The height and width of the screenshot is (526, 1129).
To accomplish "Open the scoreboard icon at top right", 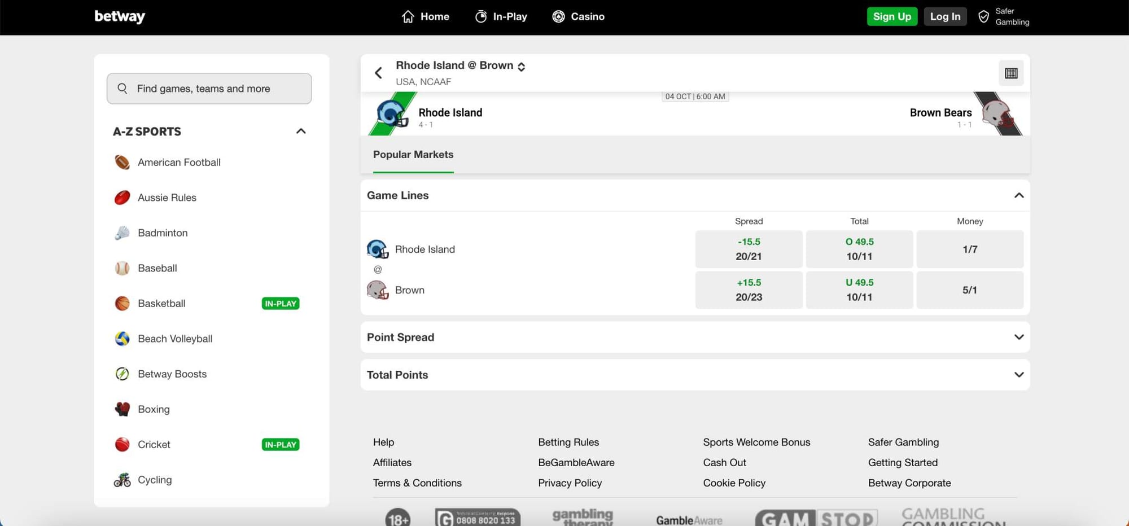I will click(x=1010, y=73).
